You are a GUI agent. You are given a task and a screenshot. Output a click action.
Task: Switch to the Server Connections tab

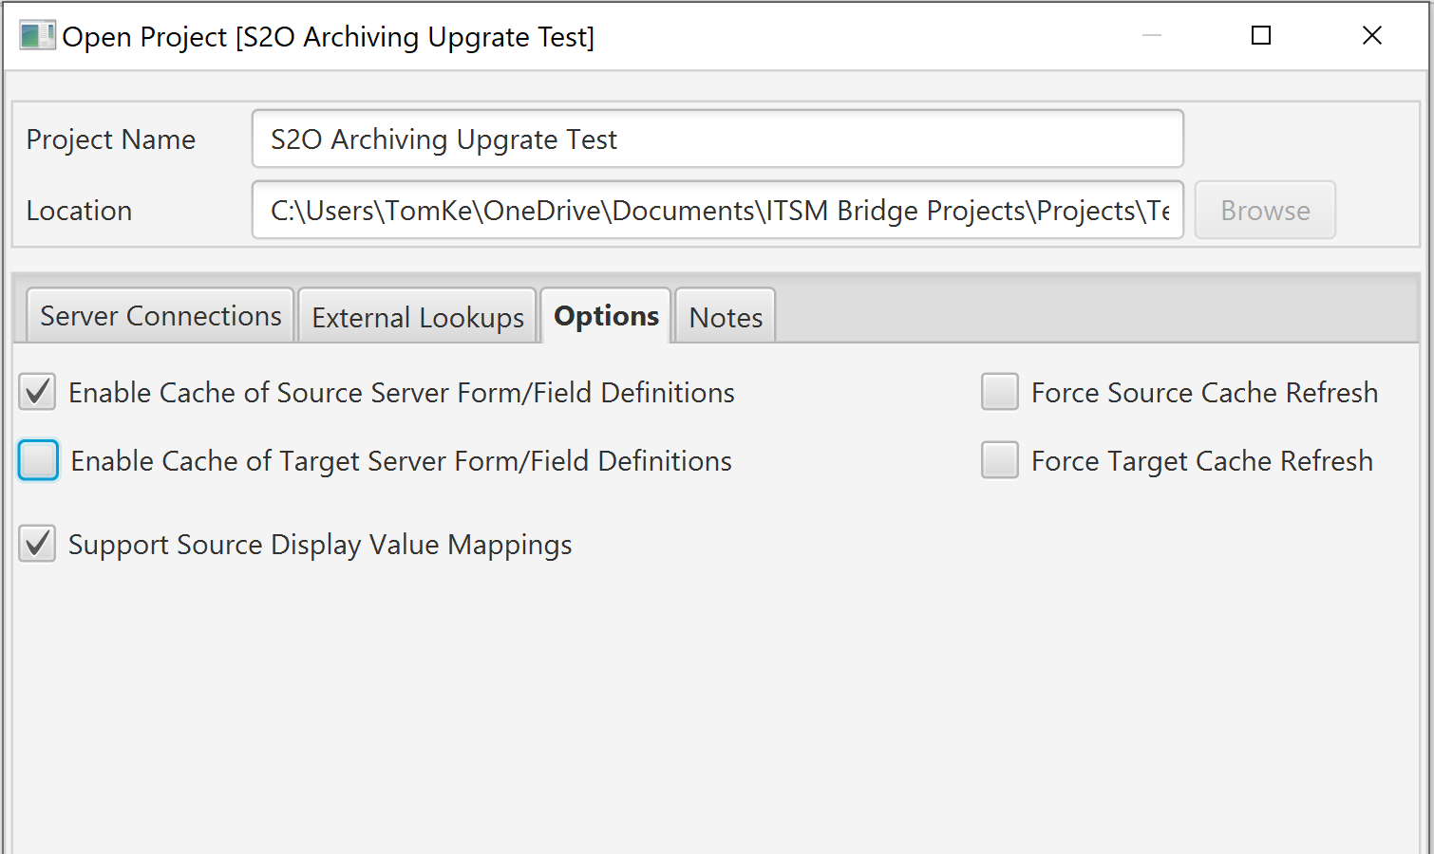click(160, 316)
